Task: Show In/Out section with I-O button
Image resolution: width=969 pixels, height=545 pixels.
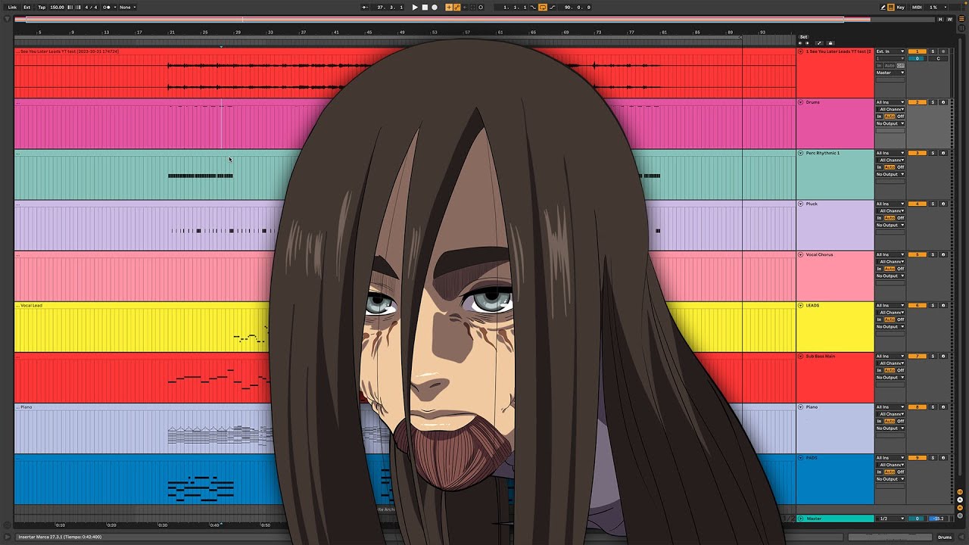Action: click(960, 491)
